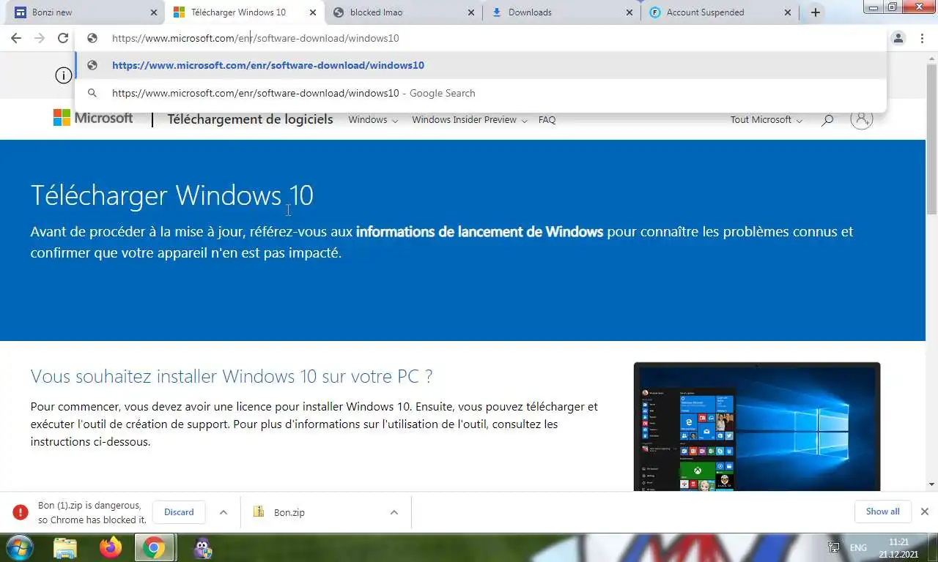938x562 pixels.
Task: Switch to the Downloads tab
Action: pyautogui.click(x=561, y=12)
